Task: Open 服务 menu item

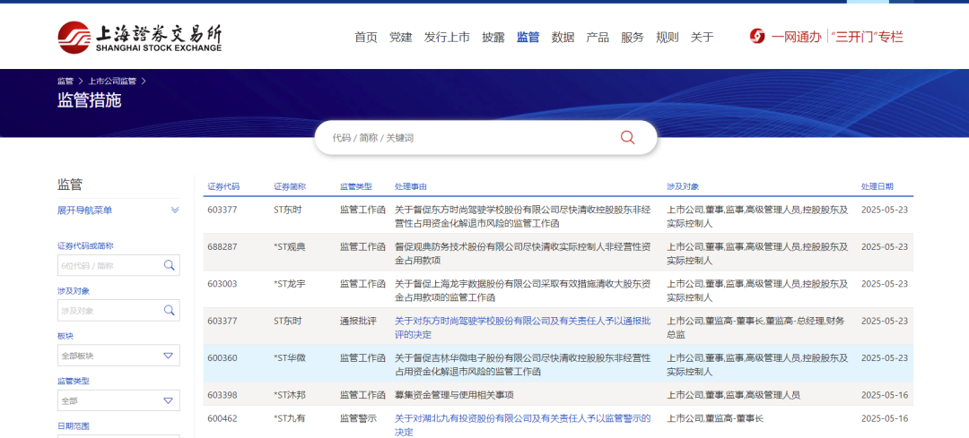Action: (x=633, y=37)
